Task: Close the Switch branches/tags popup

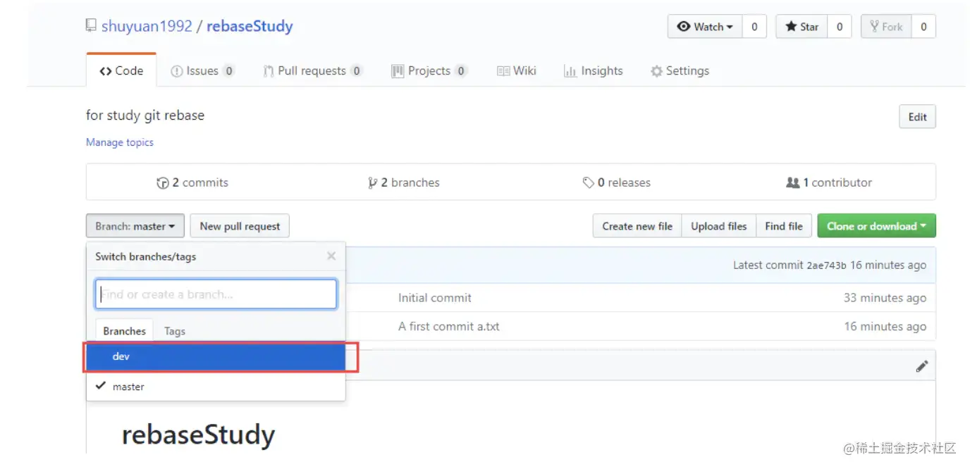Action: (331, 256)
